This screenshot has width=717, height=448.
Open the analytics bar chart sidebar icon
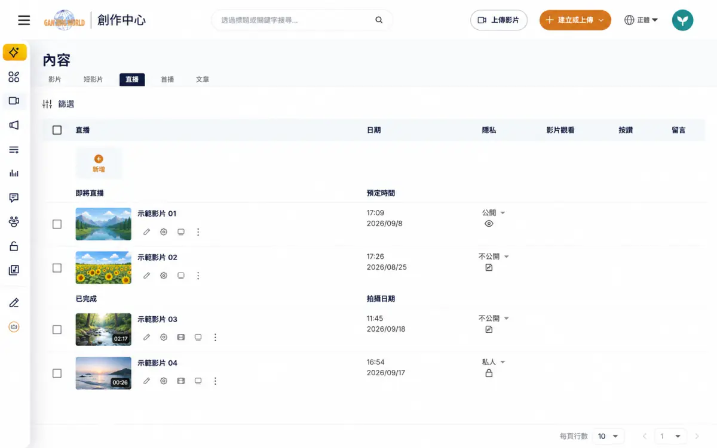point(14,174)
